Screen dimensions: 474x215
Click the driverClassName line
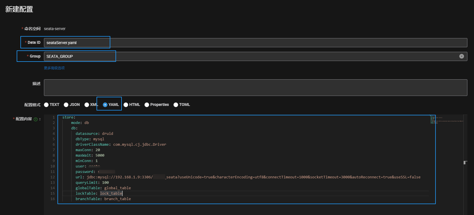121,145
